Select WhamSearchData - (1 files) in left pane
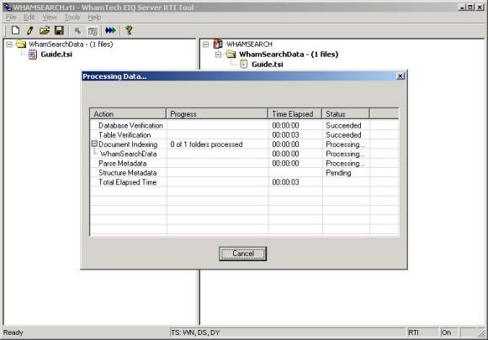 (x=71, y=44)
